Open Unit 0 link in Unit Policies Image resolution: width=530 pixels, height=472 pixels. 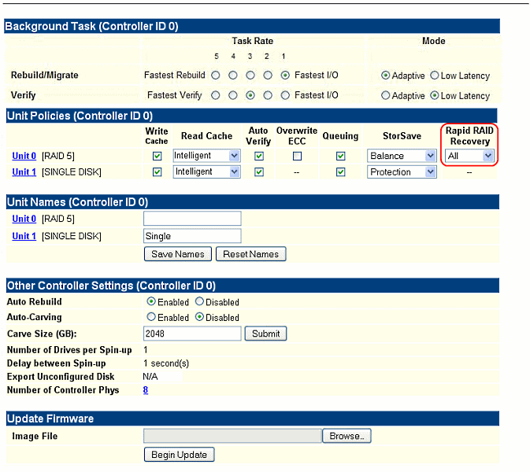[x=24, y=156]
